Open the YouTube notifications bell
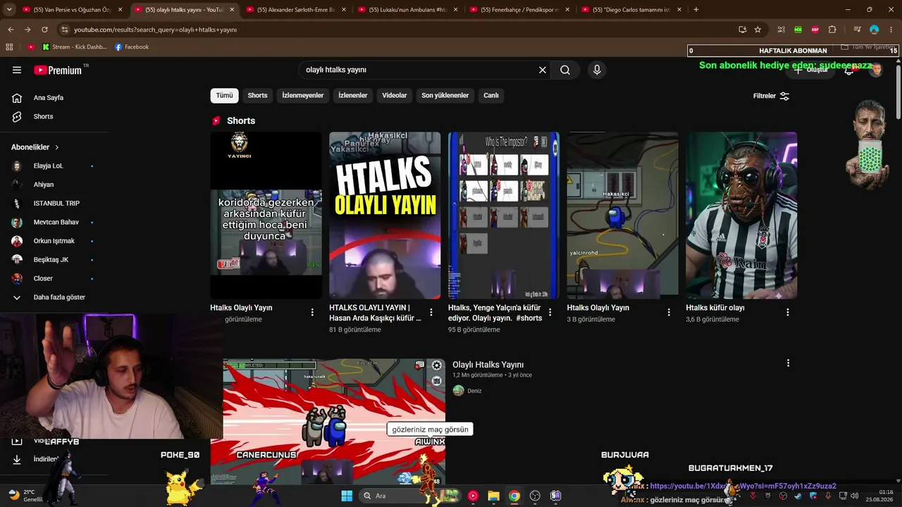This screenshot has width=902, height=507. tap(849, 70)
